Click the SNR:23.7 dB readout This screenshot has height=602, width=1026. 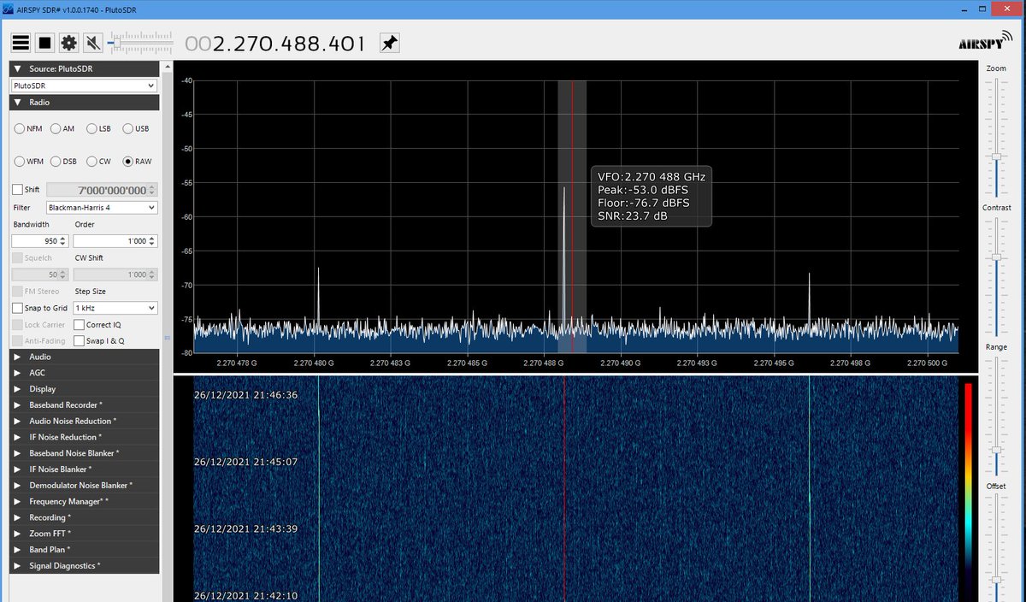[x=633, y=216]
